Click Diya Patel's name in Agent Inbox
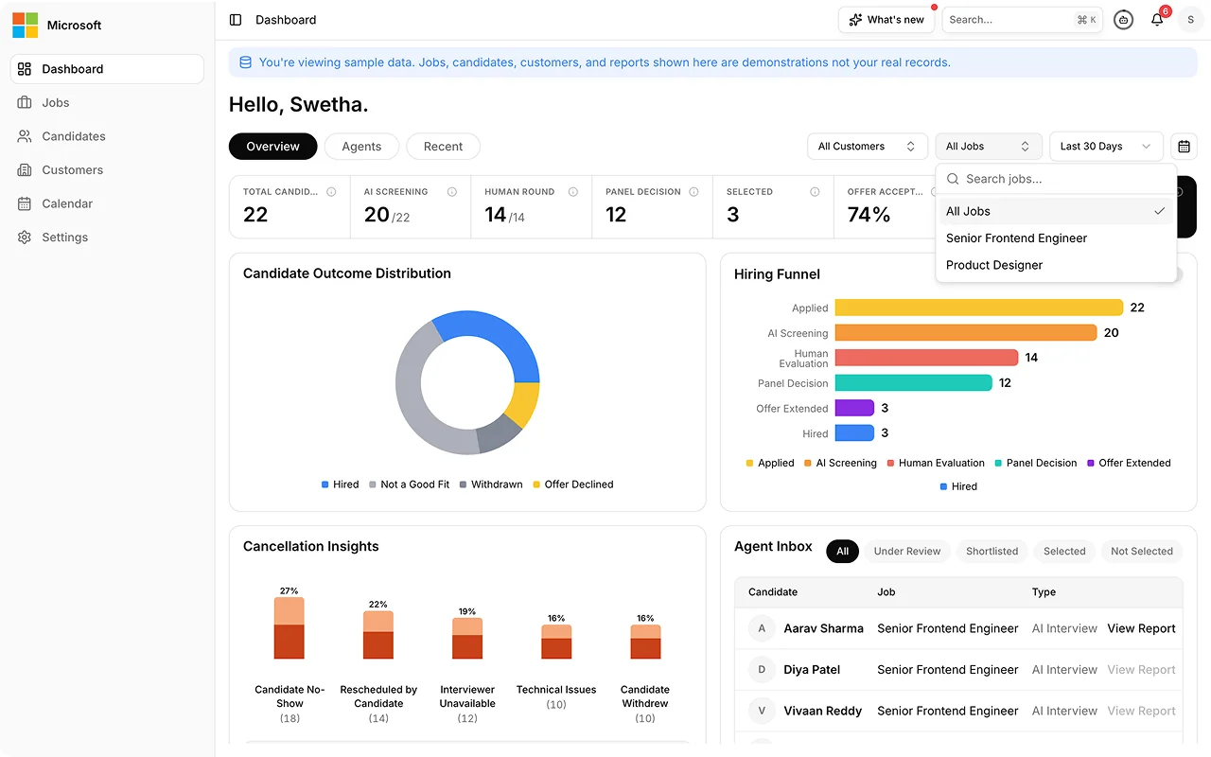The width and height of the screenshot is (1211, 757). click(x=813, y=670)
